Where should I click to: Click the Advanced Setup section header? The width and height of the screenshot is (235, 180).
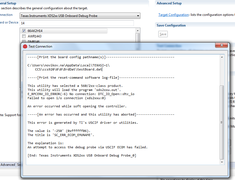coord(169,3)
